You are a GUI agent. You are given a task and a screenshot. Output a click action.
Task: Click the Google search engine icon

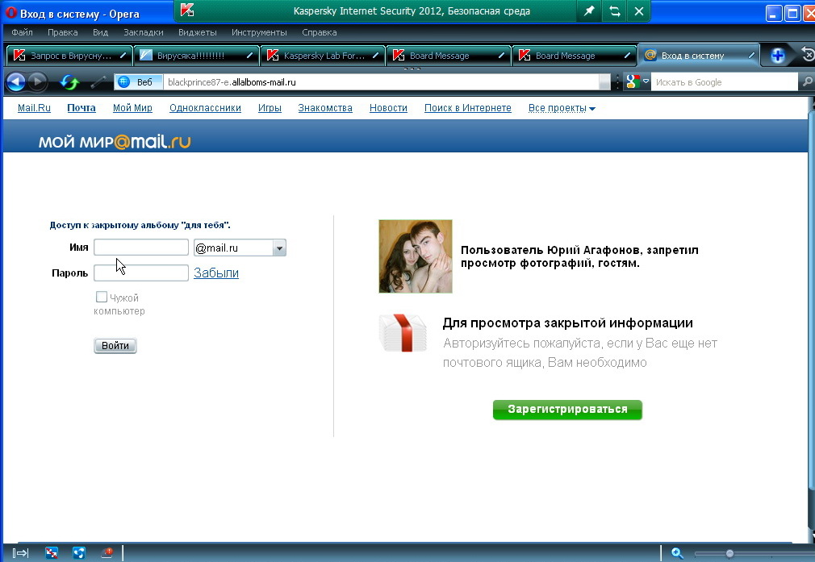[x=633, y=81]
